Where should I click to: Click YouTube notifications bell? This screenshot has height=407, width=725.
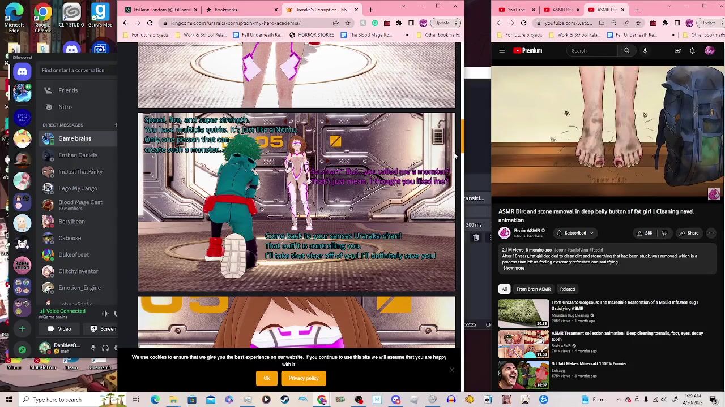692,51
